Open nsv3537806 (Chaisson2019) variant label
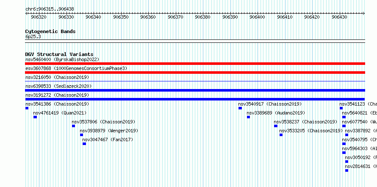377x187 pixels. 104,122
